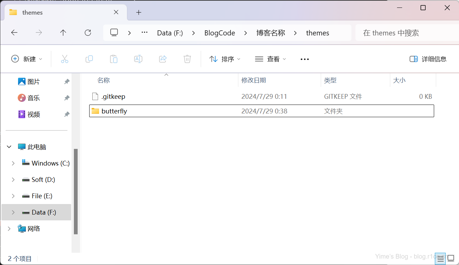The width and height of the screenshot is (459, 265).
Task: Collapse the 此电脑 tree node
Action: pos(9,147)
